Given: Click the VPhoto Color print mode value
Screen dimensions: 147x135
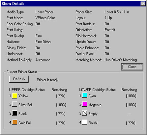Looking at the screenshot, I should (45, 18).
